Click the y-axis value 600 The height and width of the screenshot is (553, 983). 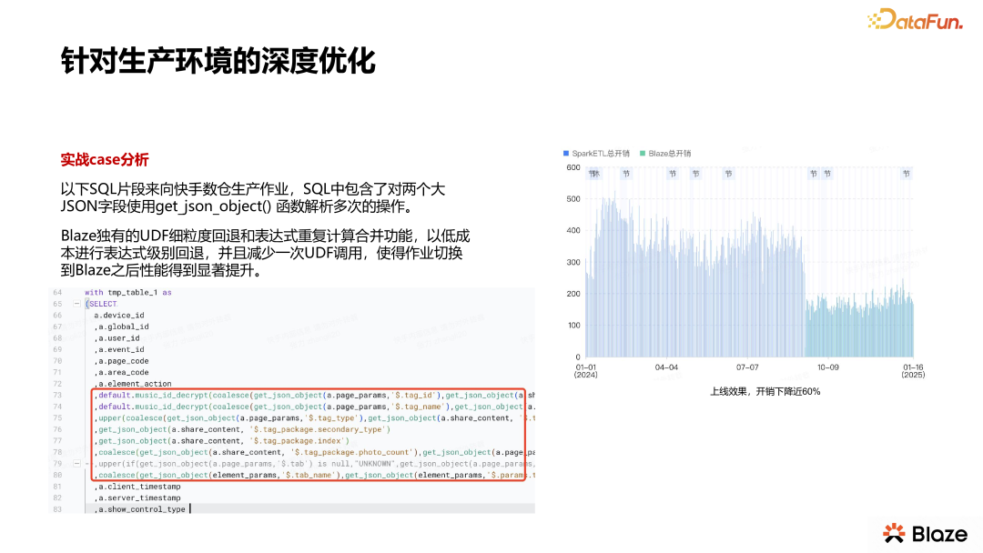[x=573, y=167]
